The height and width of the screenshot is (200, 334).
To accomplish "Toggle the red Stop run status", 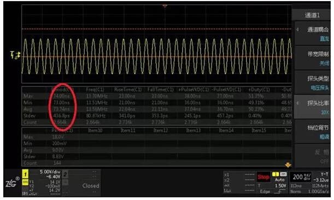I will pos(263,177).
